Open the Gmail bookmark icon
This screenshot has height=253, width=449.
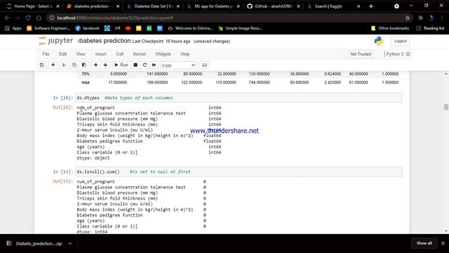pyautogui.click(x=117, y=28)
